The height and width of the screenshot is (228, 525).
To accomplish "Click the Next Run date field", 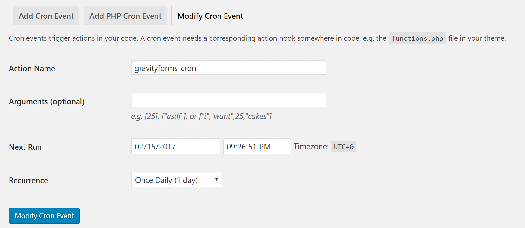I will [x=175, y=146].
